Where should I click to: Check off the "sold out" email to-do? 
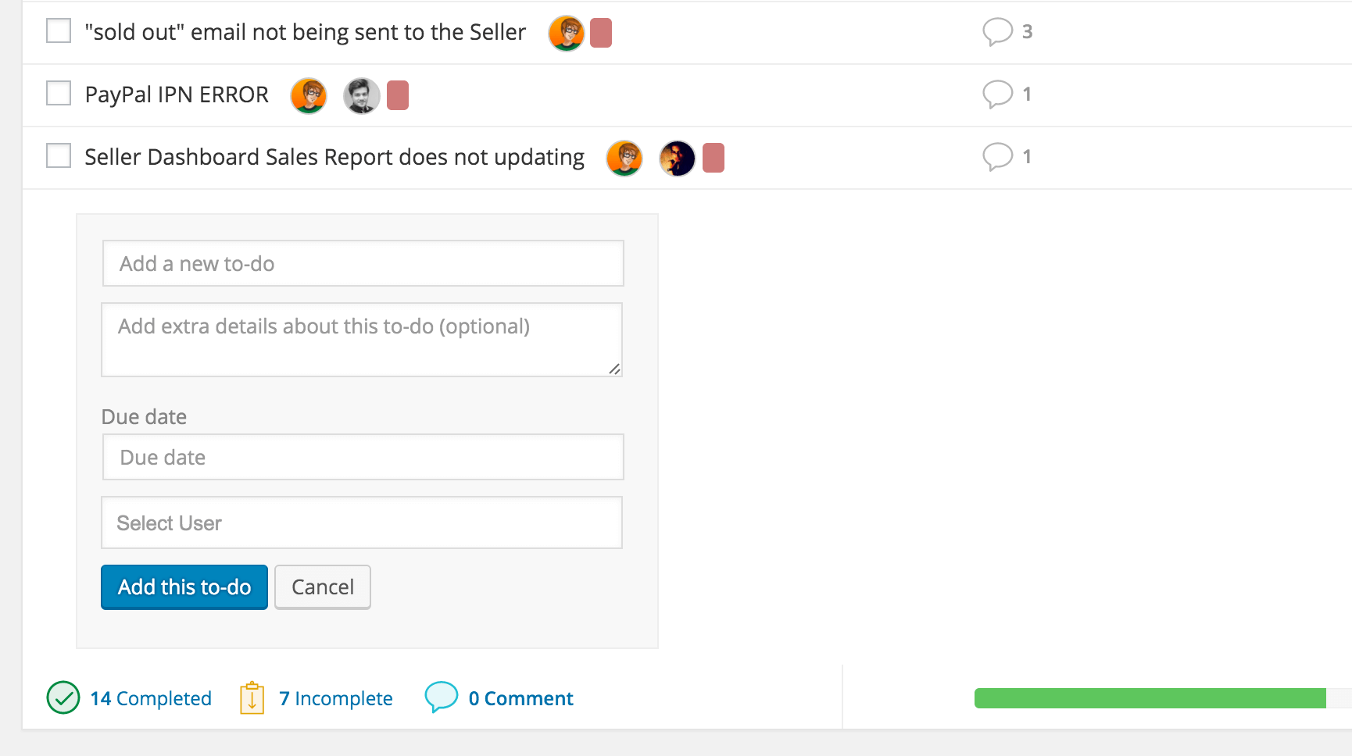tap(59, 31)
